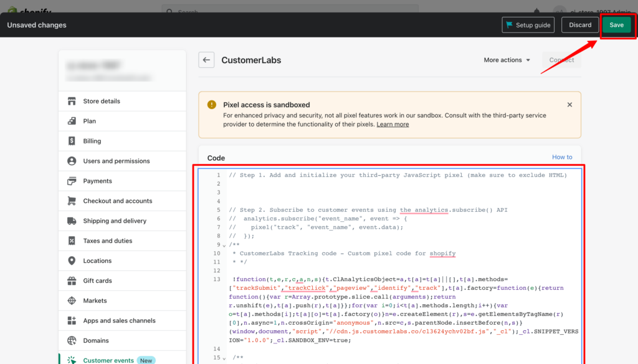Open Checkout and accounts
The width and height of the screenshot is (638, 364).
click(123, 201)
